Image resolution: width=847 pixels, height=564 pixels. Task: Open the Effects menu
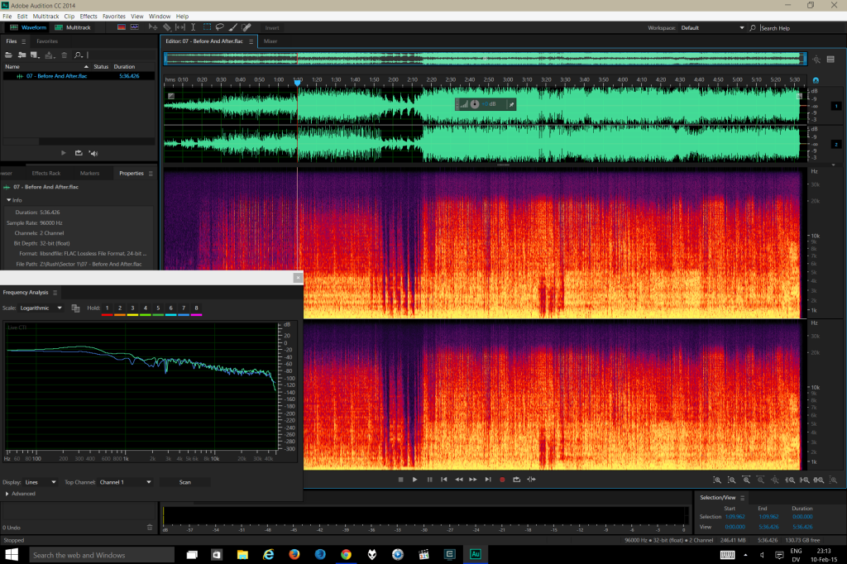(88, 16)
